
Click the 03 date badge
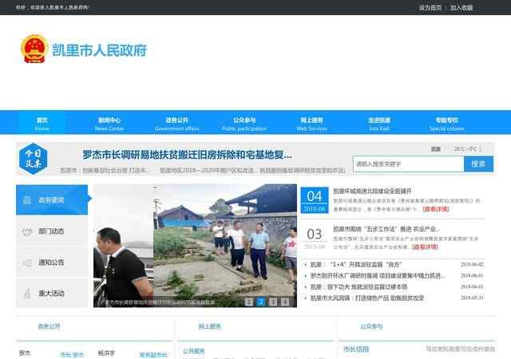[315, 238]
